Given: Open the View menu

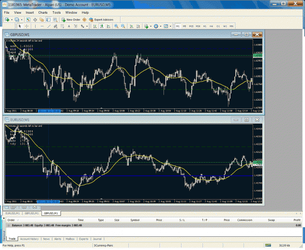Looking at the screenshot, I should [18, 13].
